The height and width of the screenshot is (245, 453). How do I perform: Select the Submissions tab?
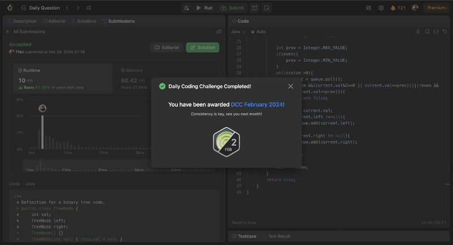118,21
